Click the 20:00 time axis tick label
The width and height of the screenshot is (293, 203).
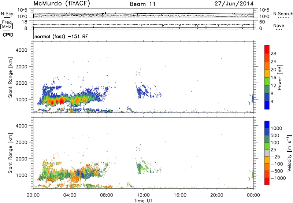[216, 195]
